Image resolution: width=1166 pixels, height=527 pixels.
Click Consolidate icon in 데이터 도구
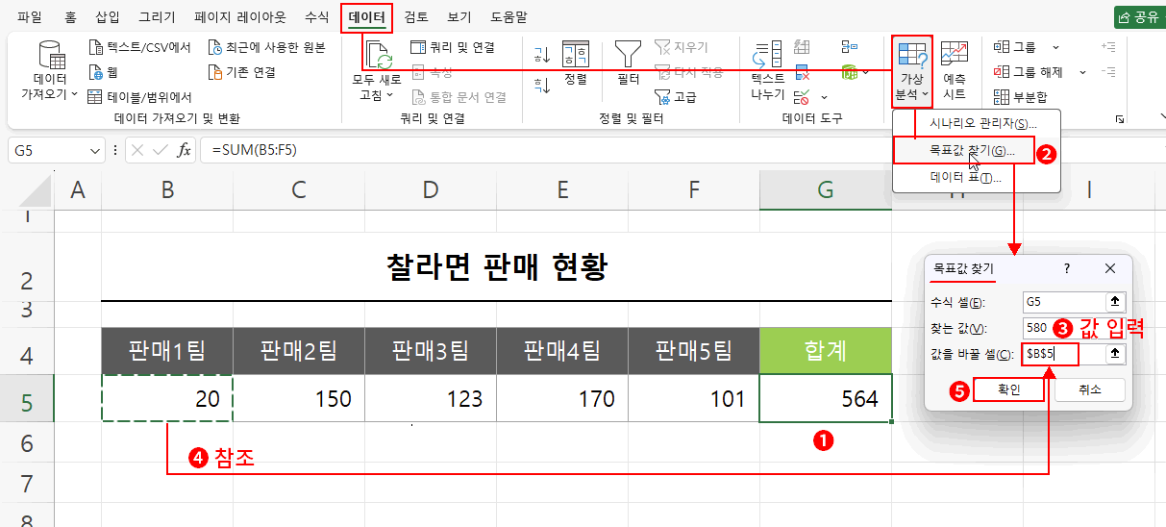tap(849, 46)
